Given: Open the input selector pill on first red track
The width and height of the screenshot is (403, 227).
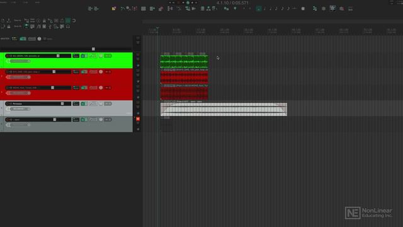Looking at the screenshot, I should (x=20, y=77).
